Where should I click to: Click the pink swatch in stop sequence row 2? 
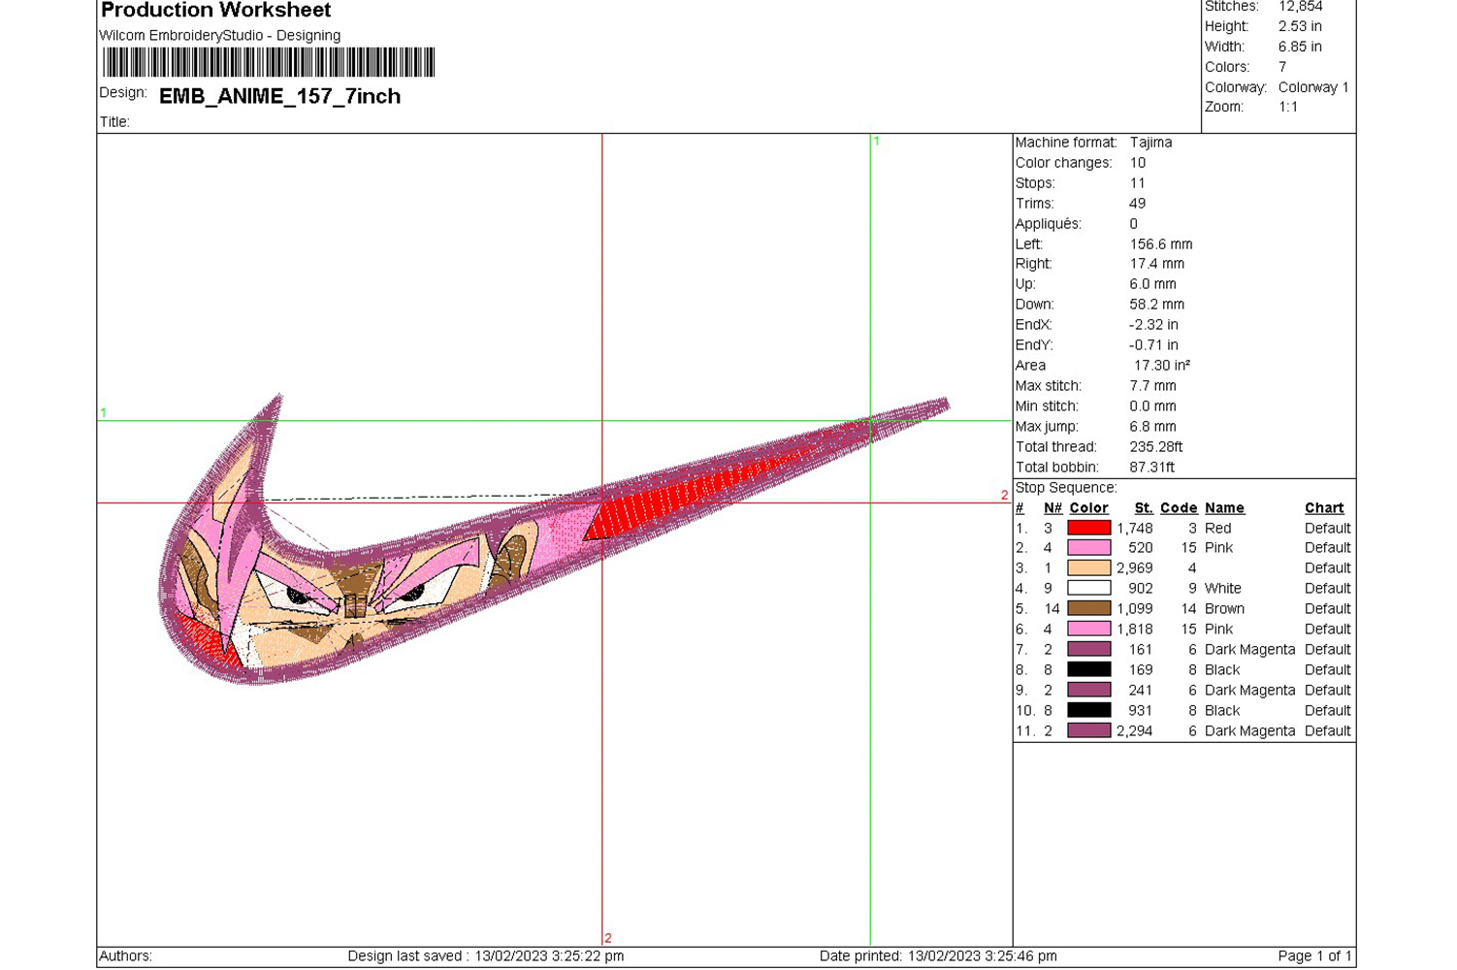click(x=1088, y=548)
